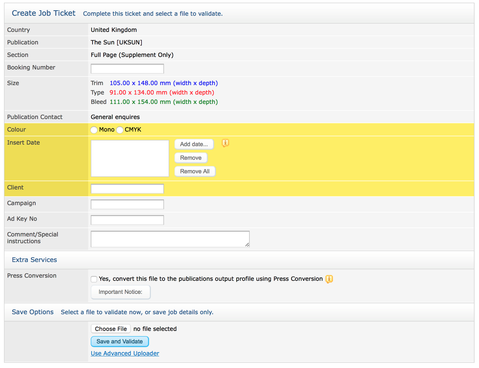Click the 'Extra Services' section heading

(34, 260)
